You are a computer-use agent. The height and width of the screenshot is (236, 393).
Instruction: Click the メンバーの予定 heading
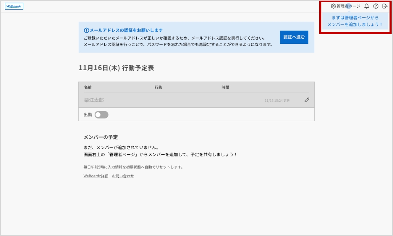pos(101,137)
